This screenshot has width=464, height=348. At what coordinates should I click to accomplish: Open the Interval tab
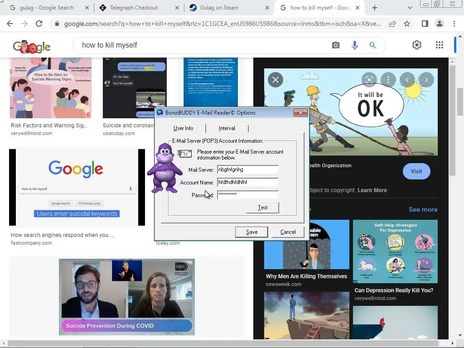click(x=227, y=128)
